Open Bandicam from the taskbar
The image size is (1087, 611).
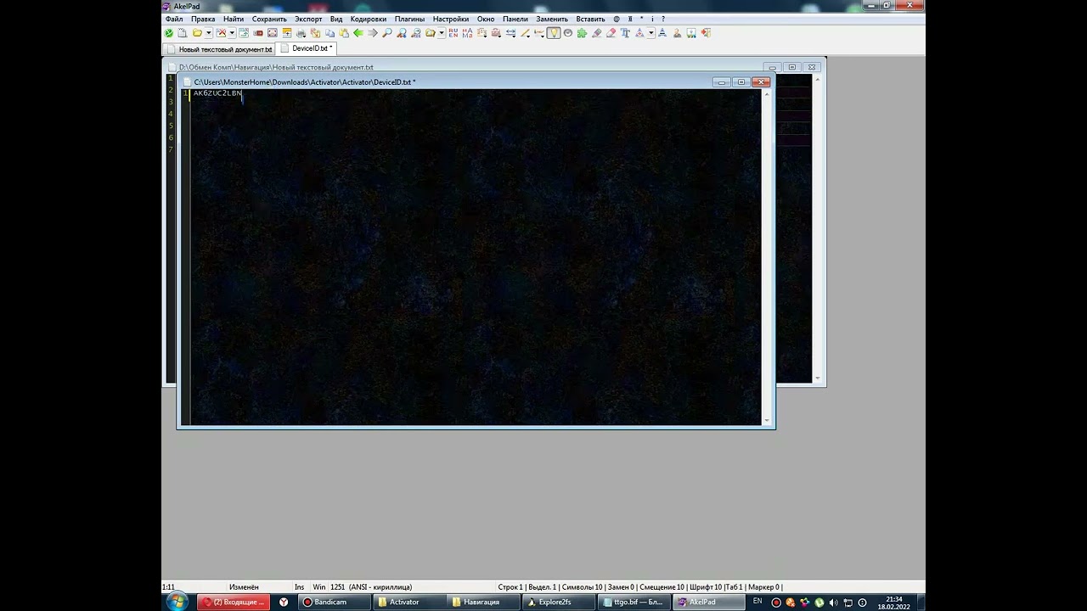(334, 602)
